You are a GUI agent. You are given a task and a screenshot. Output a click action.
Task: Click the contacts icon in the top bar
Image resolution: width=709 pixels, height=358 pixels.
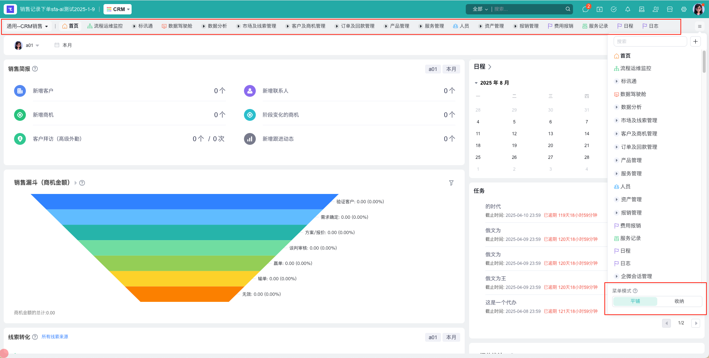coord(656,9)
